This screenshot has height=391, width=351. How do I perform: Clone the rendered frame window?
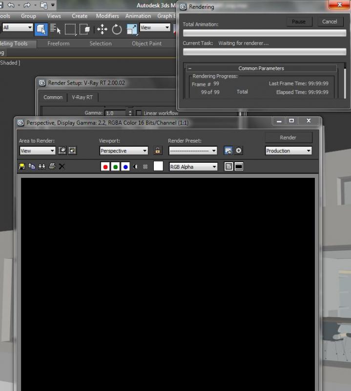[42, 166]
